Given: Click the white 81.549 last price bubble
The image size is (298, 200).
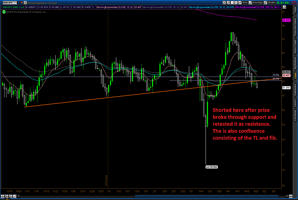Looking at the screenshot, I should tap(286, 88).
